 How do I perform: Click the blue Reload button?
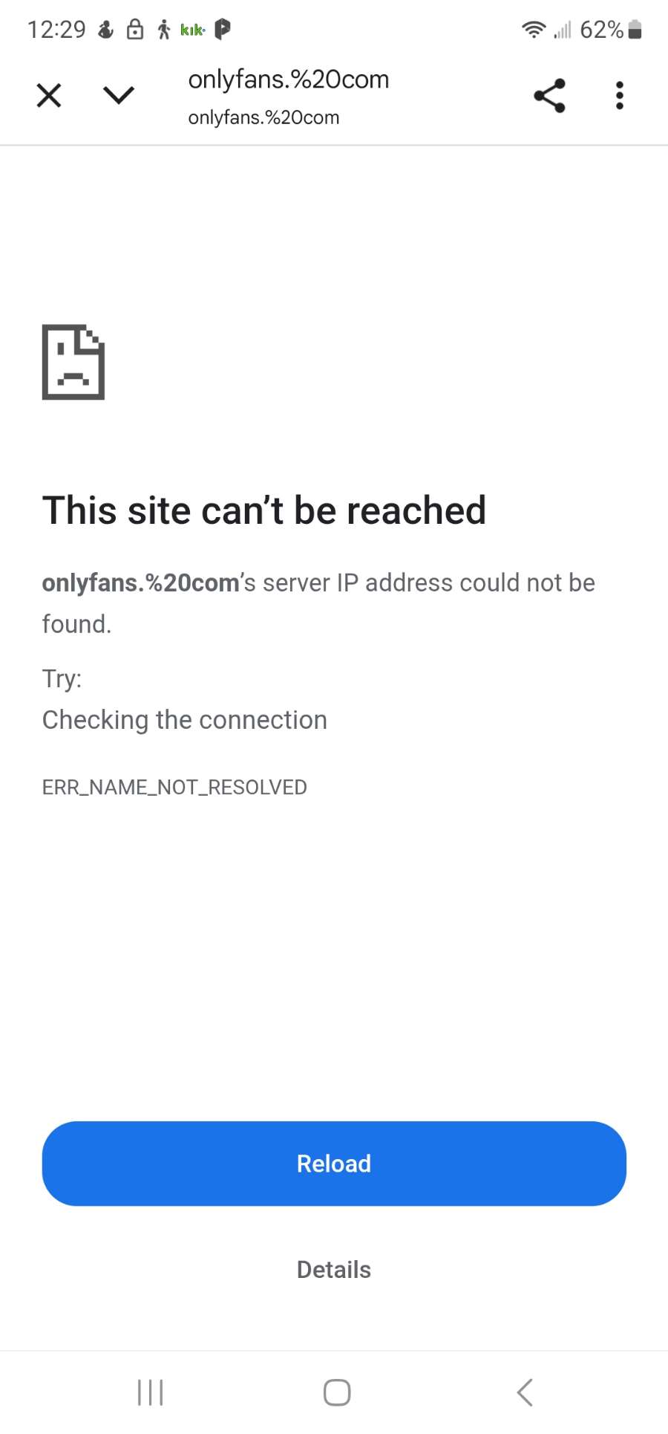pyautogui.click(x=334, y=1163)
